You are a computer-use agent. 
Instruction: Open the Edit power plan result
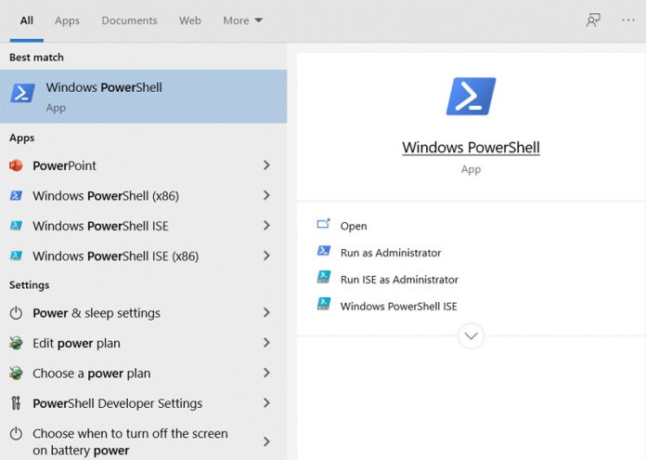143,343
